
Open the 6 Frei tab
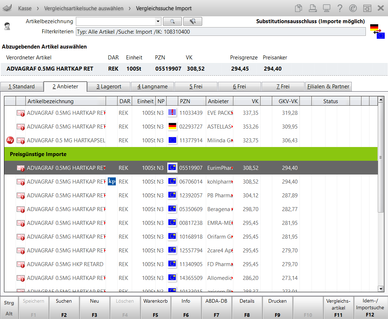tap(240, 87)
